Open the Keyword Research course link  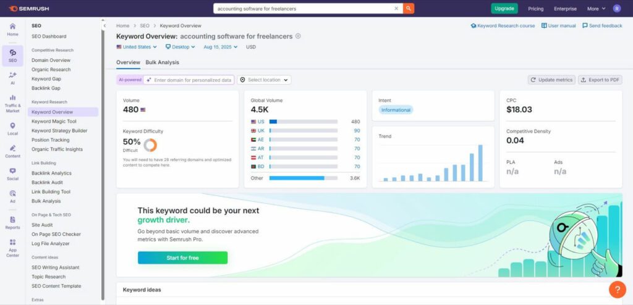pos(503,26)
